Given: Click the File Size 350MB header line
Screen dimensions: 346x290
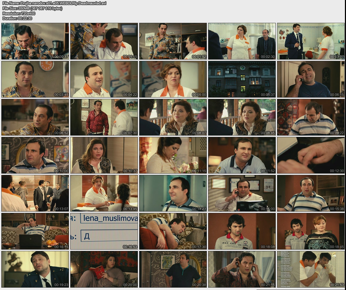Looking at the screenshot, I should [32, 9].
